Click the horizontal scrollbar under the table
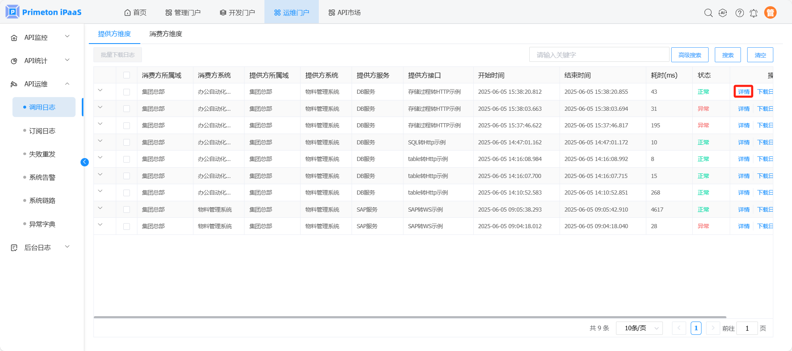This screenshot has width=792, height=351. click(x=410, y=317)
